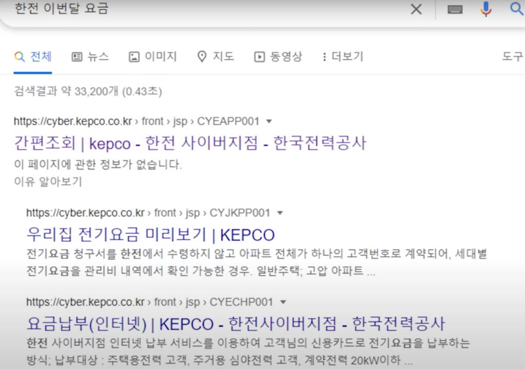Screen dimensions: 525x369
Task: Expand the CYEAPP001 result options arrow
Action: (269, 121)
